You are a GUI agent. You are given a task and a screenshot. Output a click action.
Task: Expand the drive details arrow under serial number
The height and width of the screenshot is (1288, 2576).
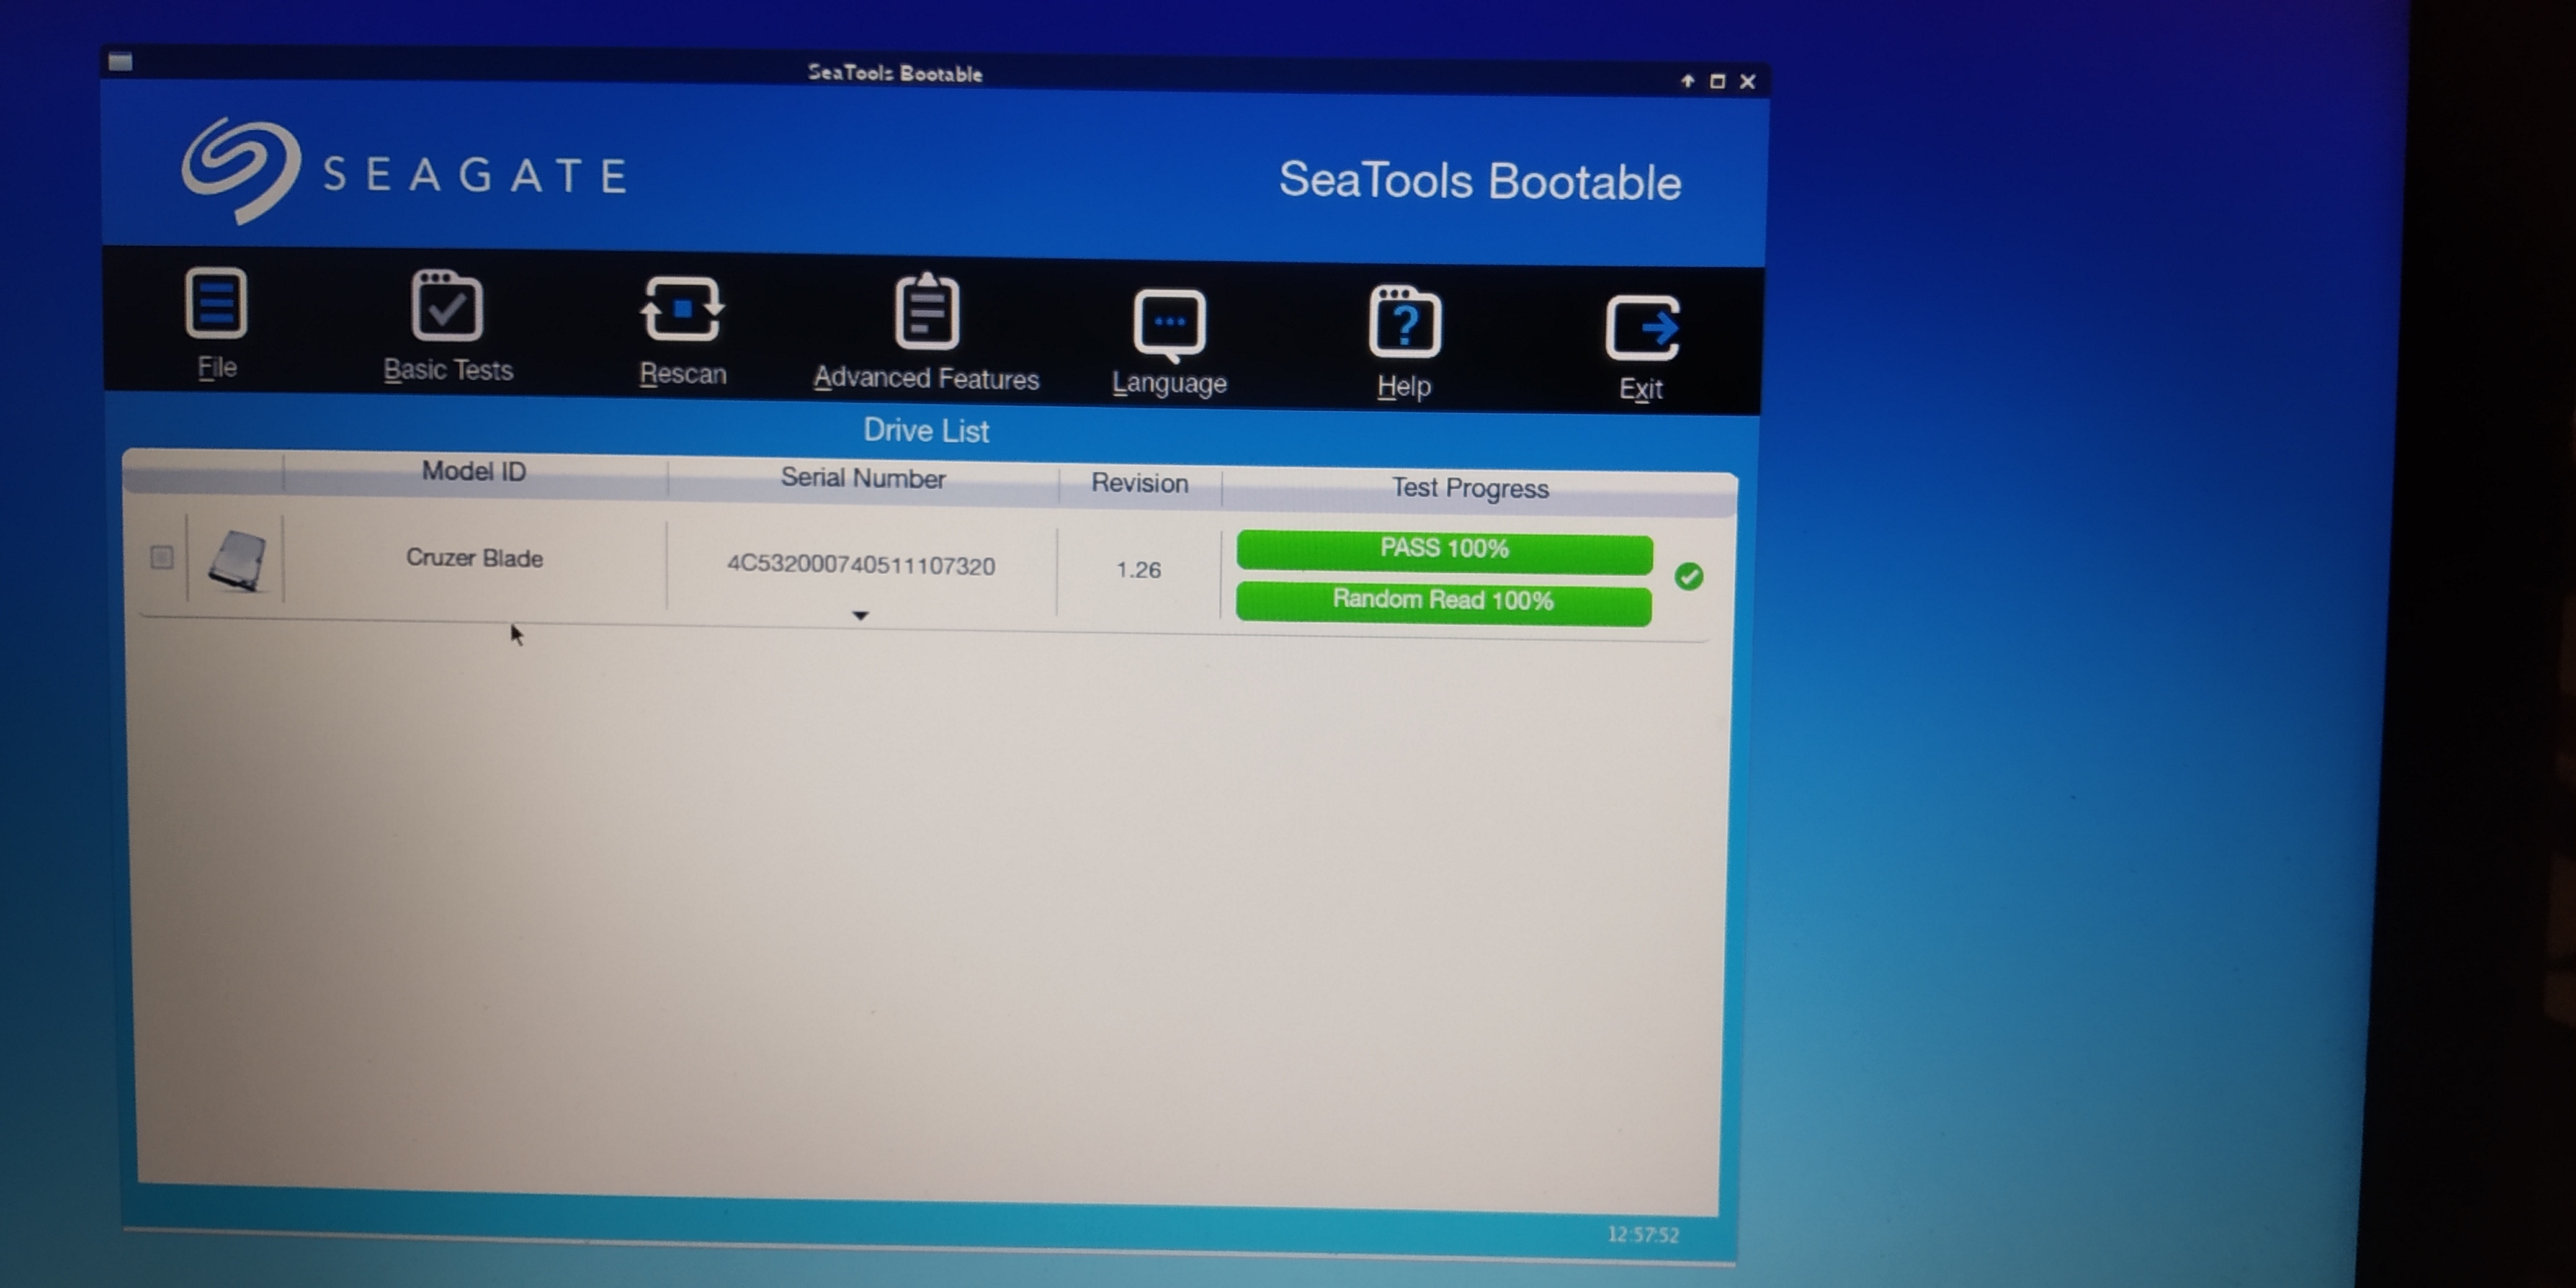[x=860, y=616]
